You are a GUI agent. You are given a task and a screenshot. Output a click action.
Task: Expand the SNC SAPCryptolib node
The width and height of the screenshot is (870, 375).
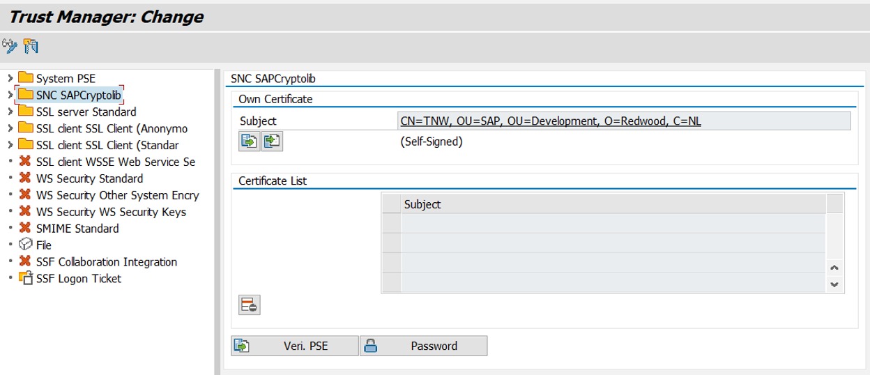click(10, 95)
